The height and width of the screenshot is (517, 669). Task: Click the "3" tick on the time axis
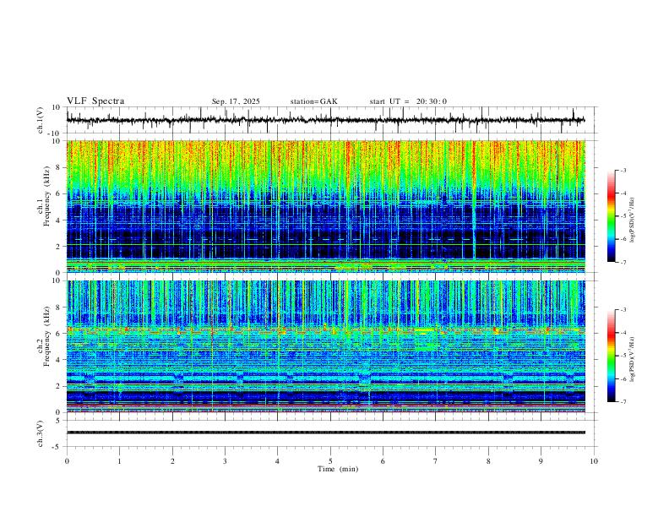pos(225,461)
